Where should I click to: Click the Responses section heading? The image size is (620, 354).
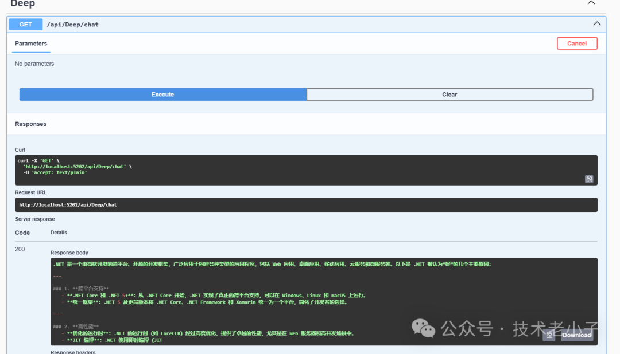coord(31,124)
